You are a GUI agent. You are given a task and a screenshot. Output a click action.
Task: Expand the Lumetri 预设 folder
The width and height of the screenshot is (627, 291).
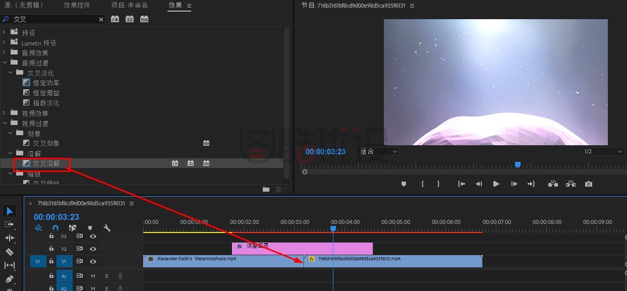point(5,43)
